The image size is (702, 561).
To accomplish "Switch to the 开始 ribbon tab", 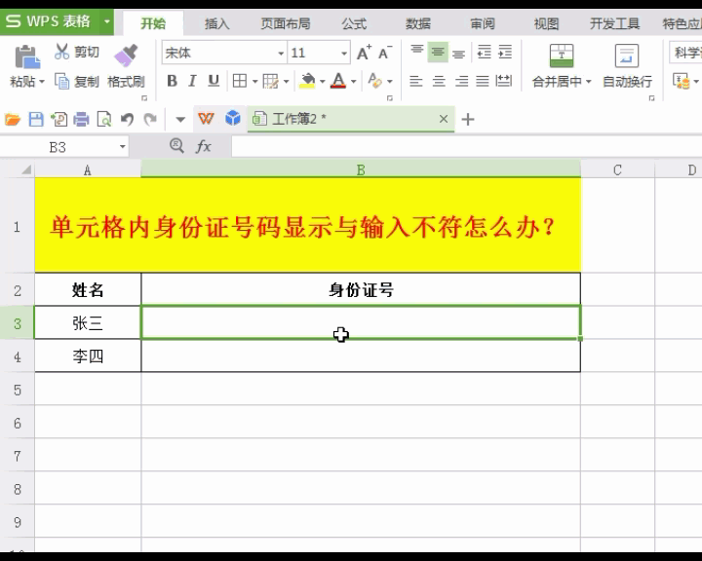I will click(153, 23).
